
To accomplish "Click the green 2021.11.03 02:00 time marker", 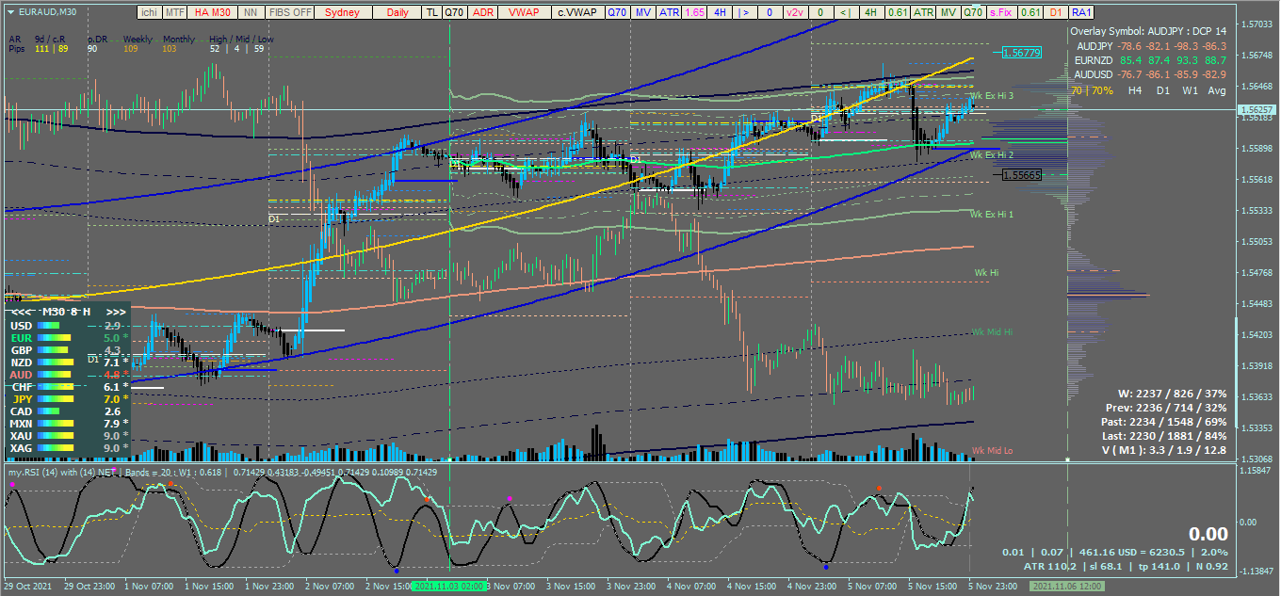I will coord(450,586).
